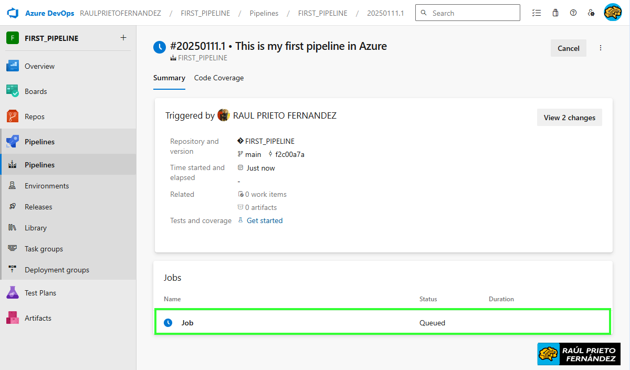This screenshot has width=630, height=370.
Task: Click the Azure DevOps logo icon
Action: 13,13
